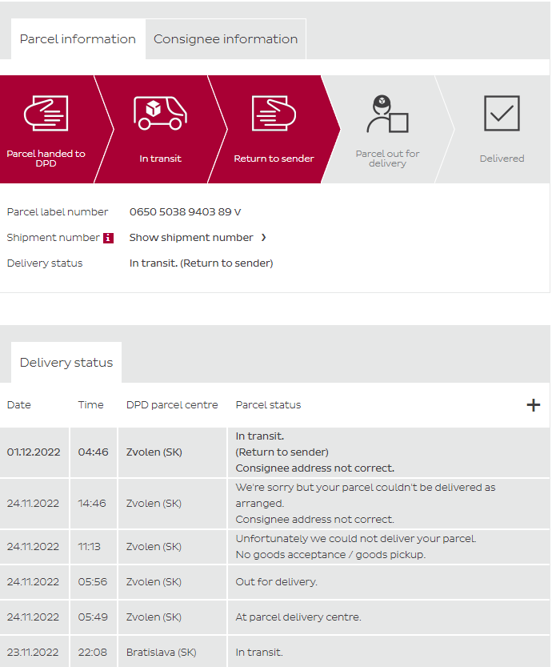This screenshot has width=552, height=667.
Task: Click the Delivered checkmark icon
Action: 502,113
